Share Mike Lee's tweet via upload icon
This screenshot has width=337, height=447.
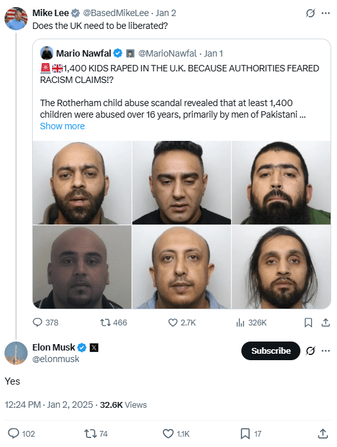[325, 322]
